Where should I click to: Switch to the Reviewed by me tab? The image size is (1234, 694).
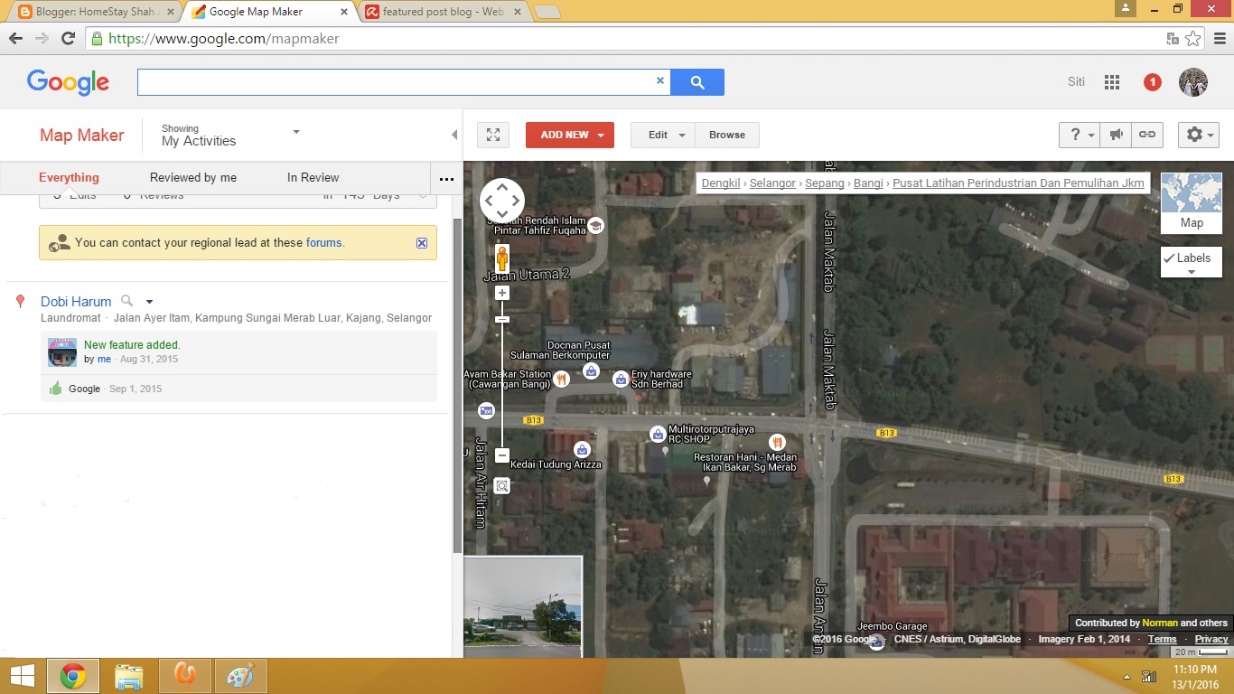(192, 177)
